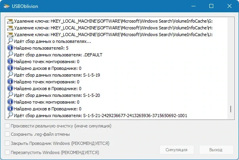Image resolution: width=239 pixels, height=160 pixels.
Task: Click drive icon beside VolumeInfoCache\U: key
Action: point(10,35)
